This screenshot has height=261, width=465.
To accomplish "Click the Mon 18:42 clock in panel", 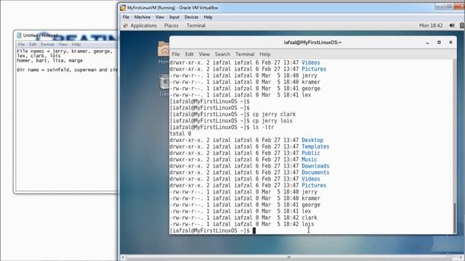I will click(431, 26).
